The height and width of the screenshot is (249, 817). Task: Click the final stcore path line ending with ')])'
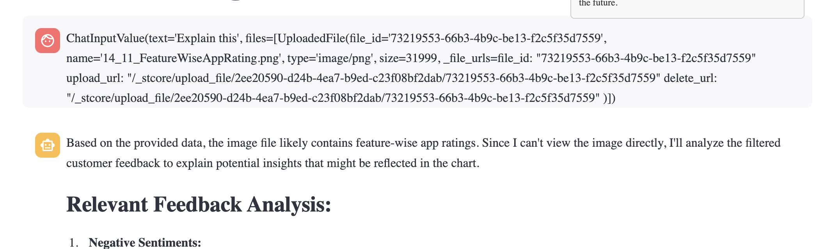341,98
